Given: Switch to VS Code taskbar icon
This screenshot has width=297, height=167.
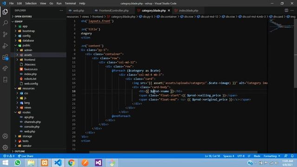Looking at the screenshot, I should (x=58, y=163).
